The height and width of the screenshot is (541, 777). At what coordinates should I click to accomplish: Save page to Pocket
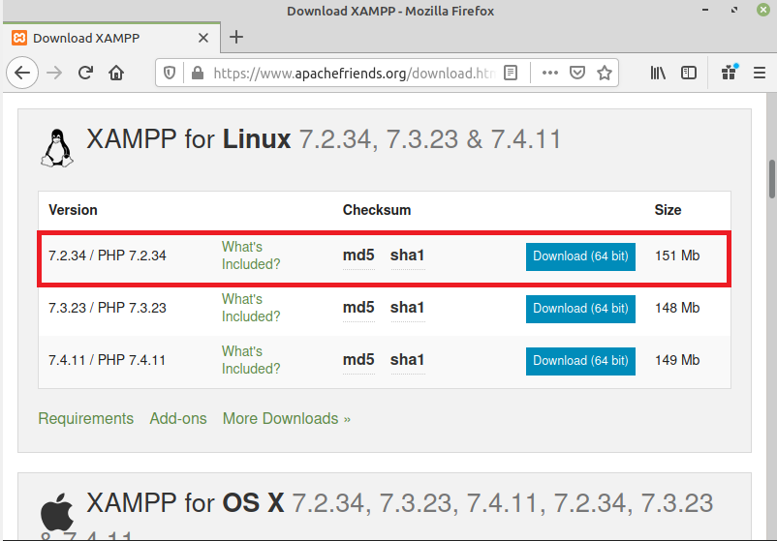(x=577, y=73)
